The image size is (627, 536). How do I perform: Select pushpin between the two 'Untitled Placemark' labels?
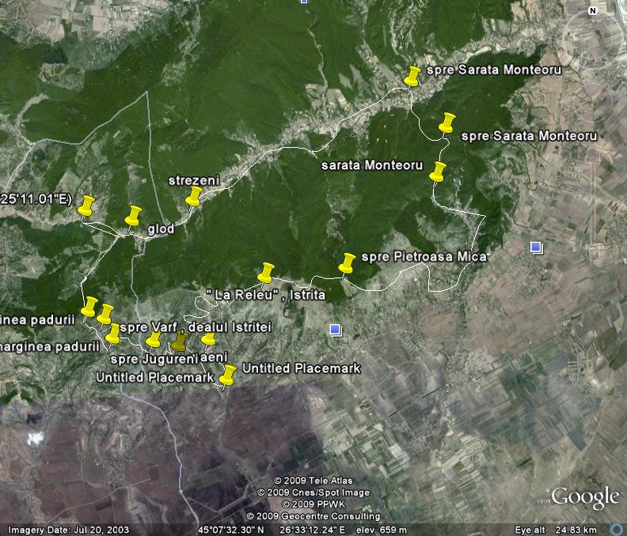pyautogui.click(x=228, y=375)
